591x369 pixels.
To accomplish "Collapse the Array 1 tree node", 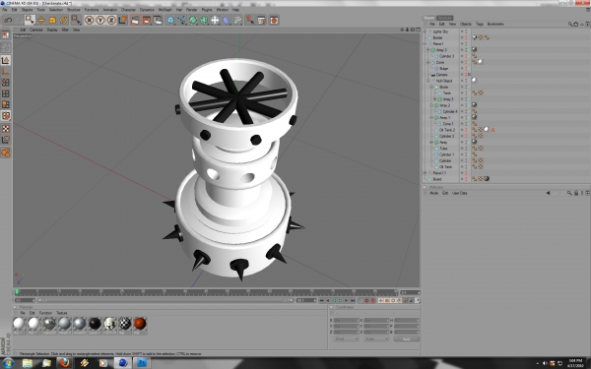I will pos(431,118).
